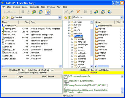Click the folder tree vertical scrollbar thumb
The image size is (125, 98).
92,43
